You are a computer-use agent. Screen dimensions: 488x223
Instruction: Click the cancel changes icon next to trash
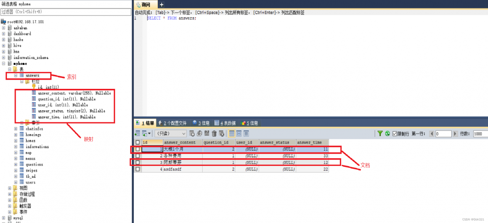click(x=222, y=133)
